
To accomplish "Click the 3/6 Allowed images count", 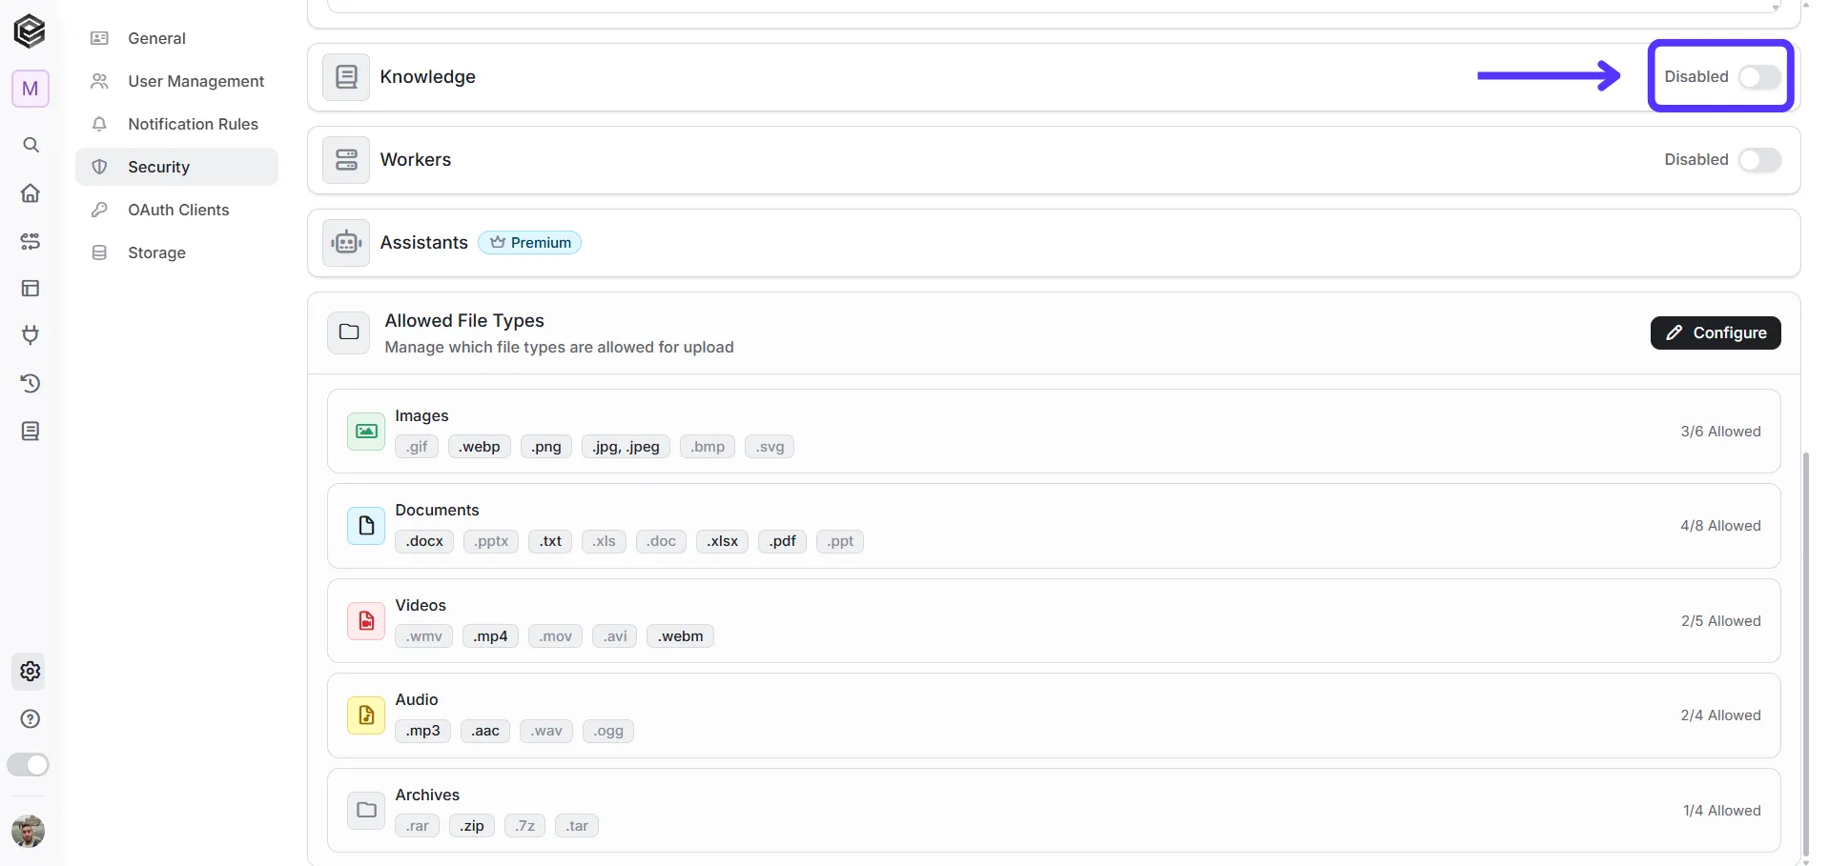I will (1720, 432).
